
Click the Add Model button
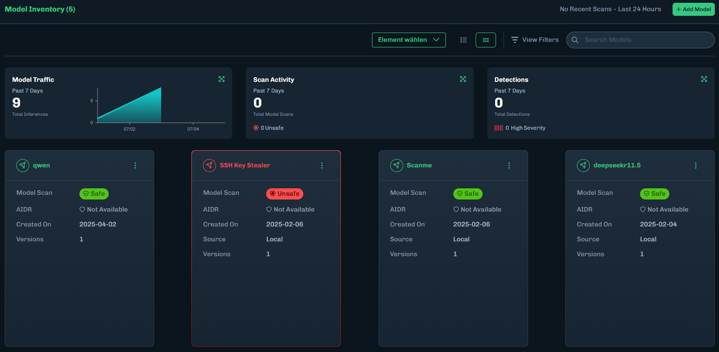point(693,9)
